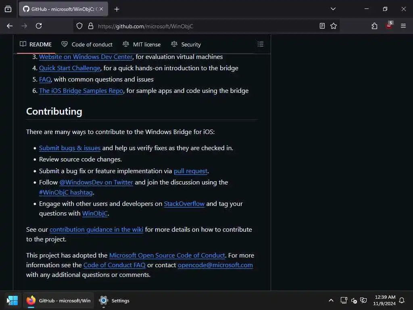Switch to MIT license tab
Image resolution: width=413 pixels, height=310 pixels.
point(142,44)
